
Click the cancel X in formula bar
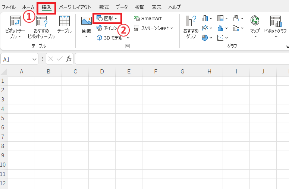point(51,59)
